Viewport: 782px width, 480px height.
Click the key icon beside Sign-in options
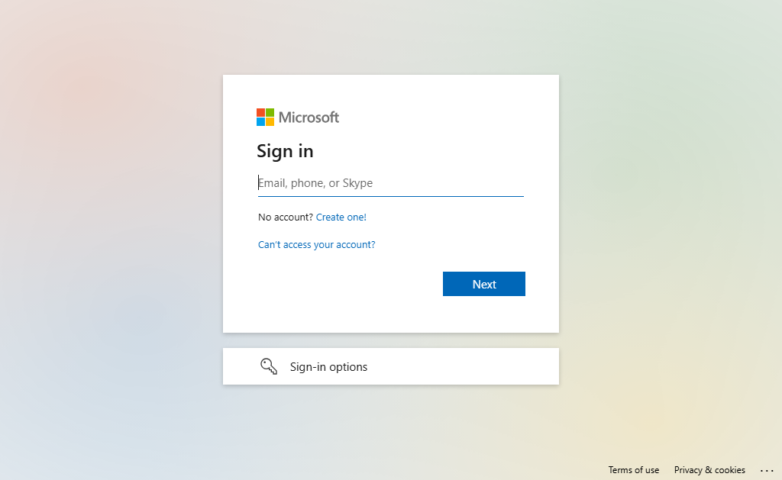pos(269,366)
